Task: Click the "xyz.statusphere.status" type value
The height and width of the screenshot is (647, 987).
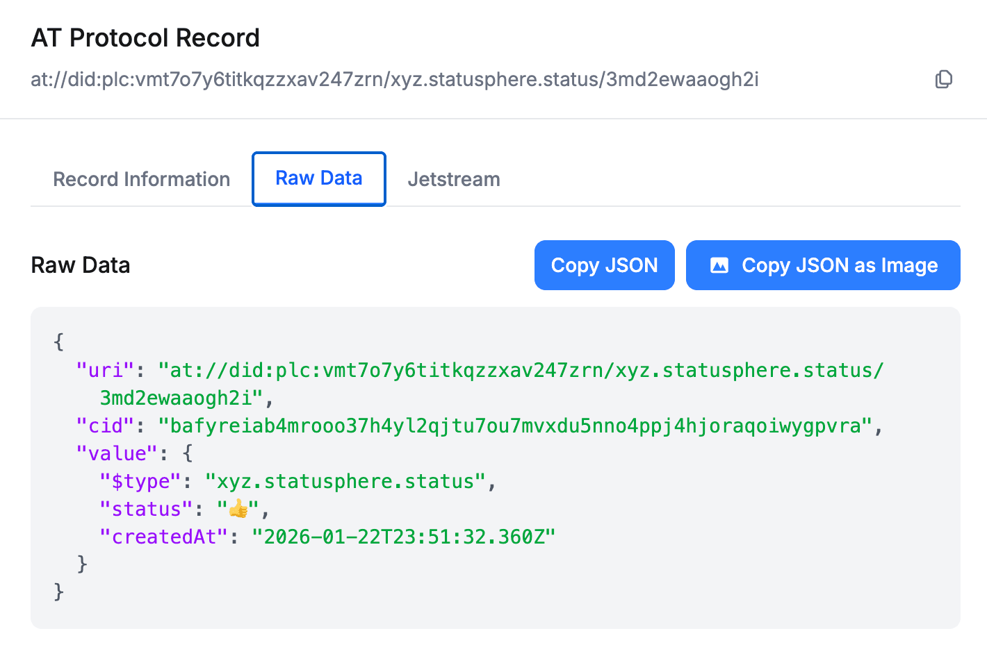Action: [345, 482]
